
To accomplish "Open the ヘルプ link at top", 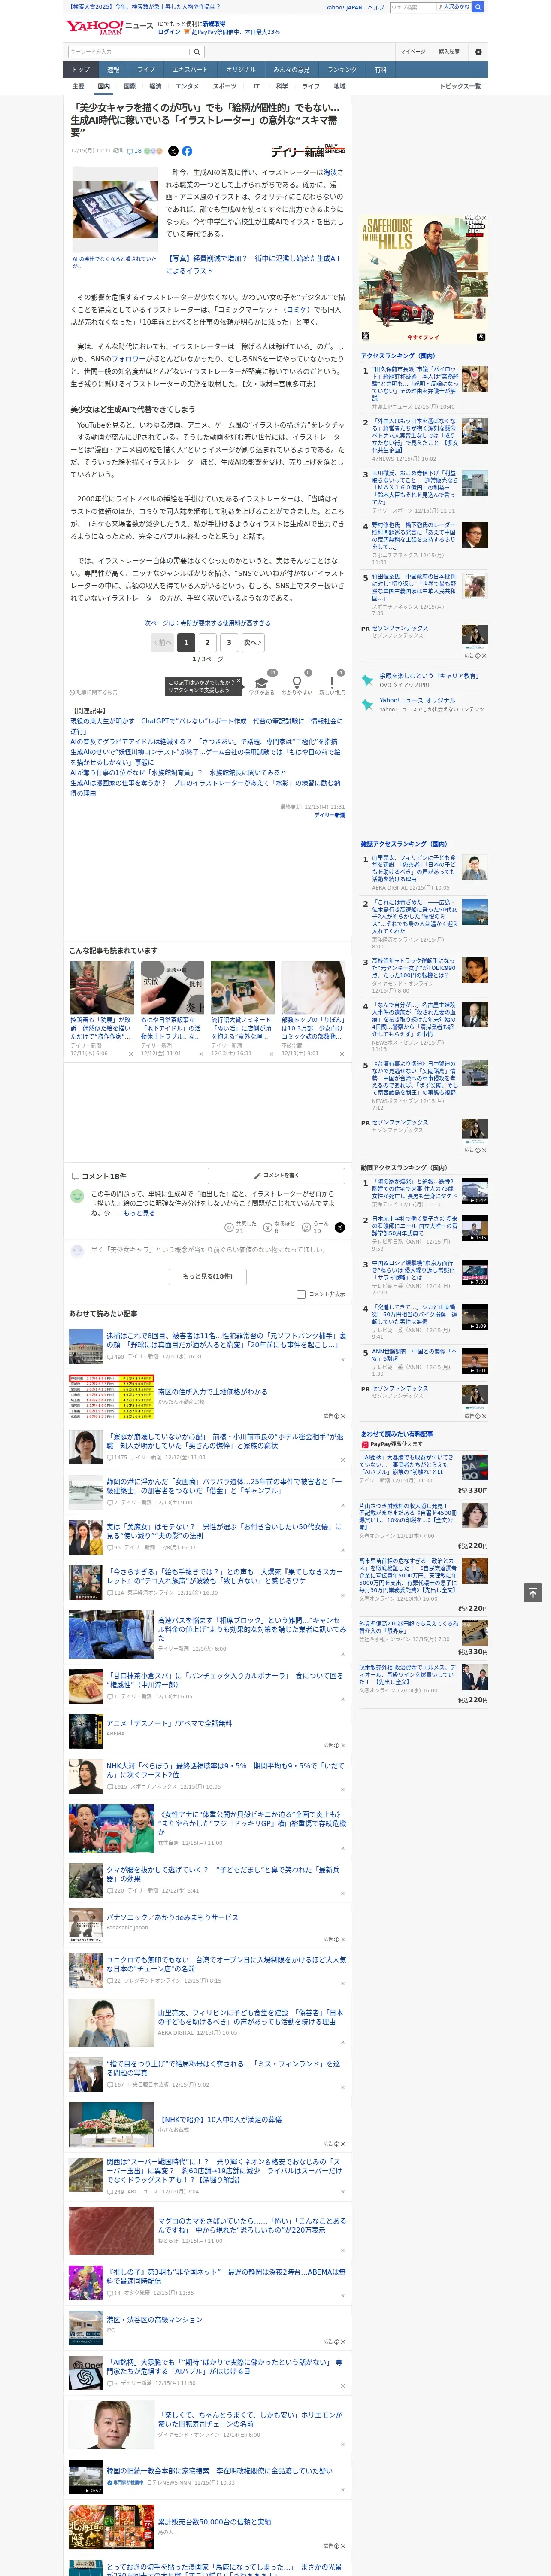I will coord(376,7).
